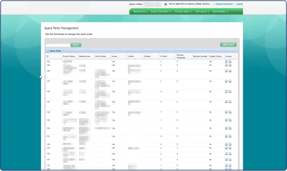Sort by the In Stock column header
The image size is (287, 171).
[167, 56]
